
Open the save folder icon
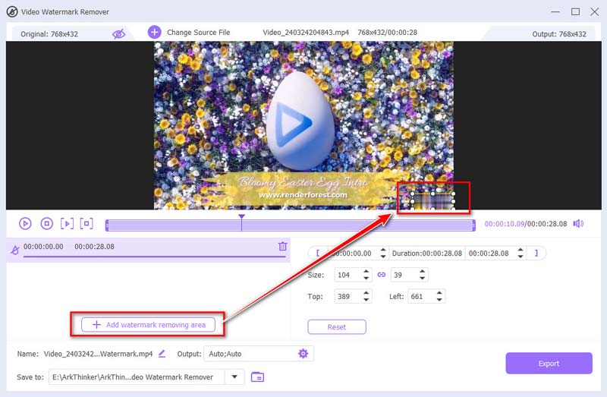point(257,377)
